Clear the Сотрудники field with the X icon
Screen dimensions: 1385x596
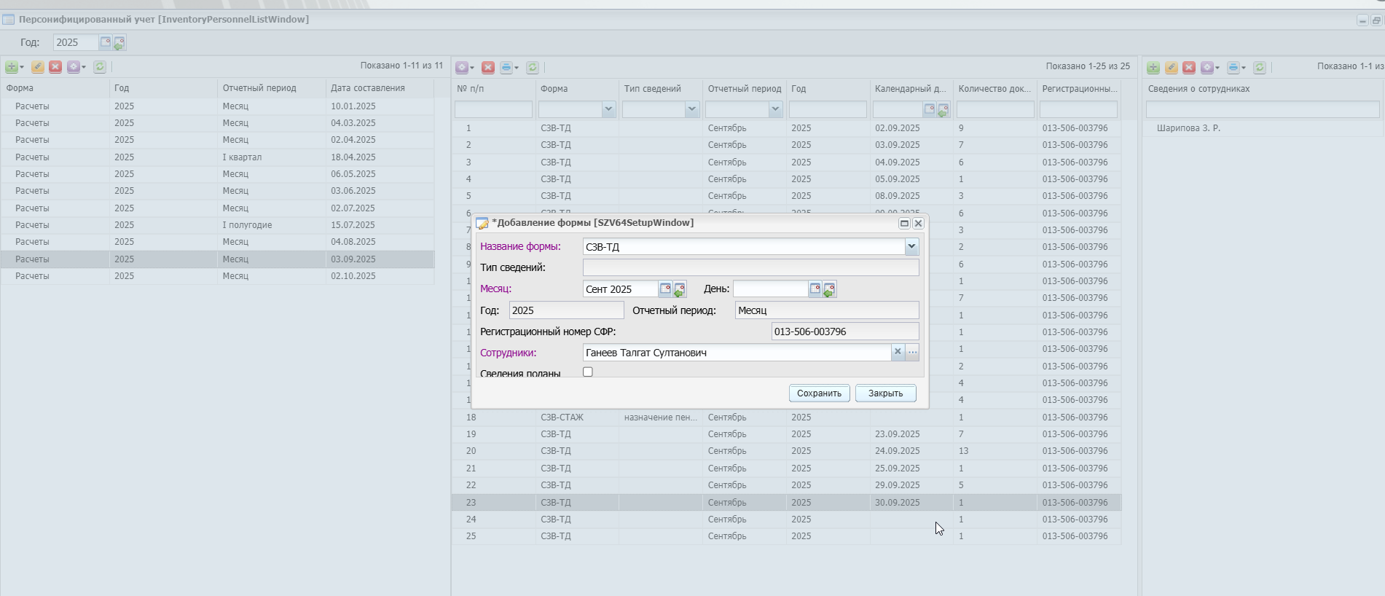[x=898, y=353]
